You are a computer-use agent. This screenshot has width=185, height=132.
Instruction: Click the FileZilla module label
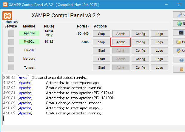pyautogui.click(x=29, y=50)
